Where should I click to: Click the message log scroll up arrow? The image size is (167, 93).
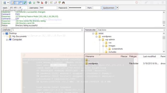pos(164,12)
